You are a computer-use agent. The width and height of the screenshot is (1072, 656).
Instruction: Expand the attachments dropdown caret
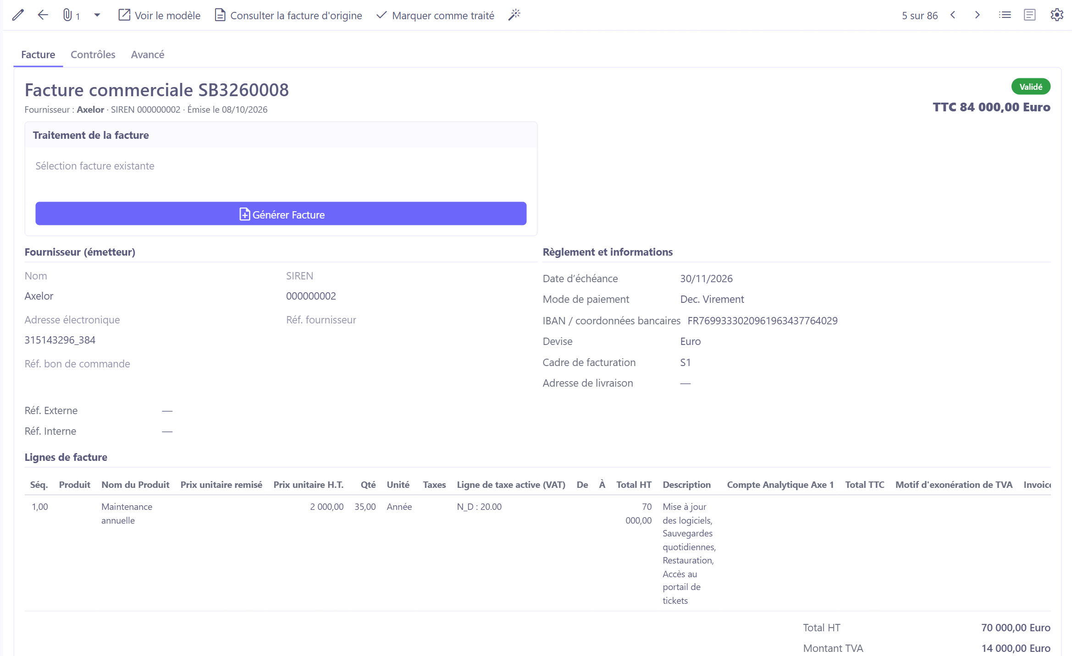tap(97, 15)
